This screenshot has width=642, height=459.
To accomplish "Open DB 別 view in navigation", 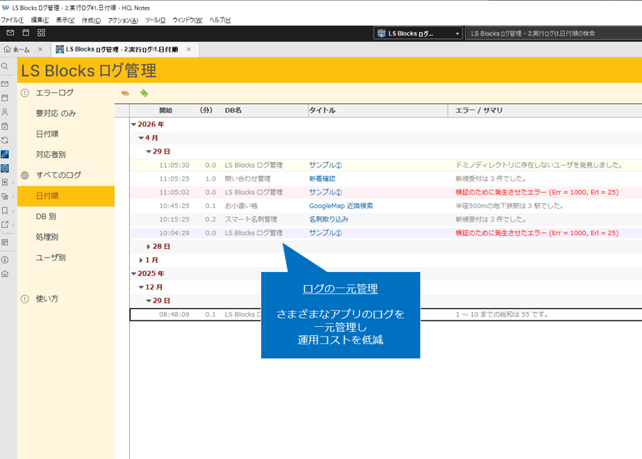I will tap(46, 216).
